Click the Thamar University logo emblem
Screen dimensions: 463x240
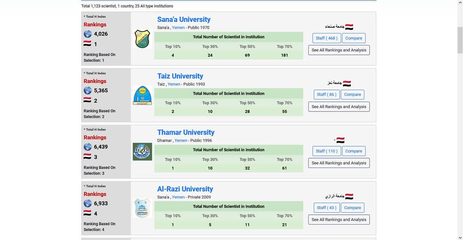coord(142,152)
